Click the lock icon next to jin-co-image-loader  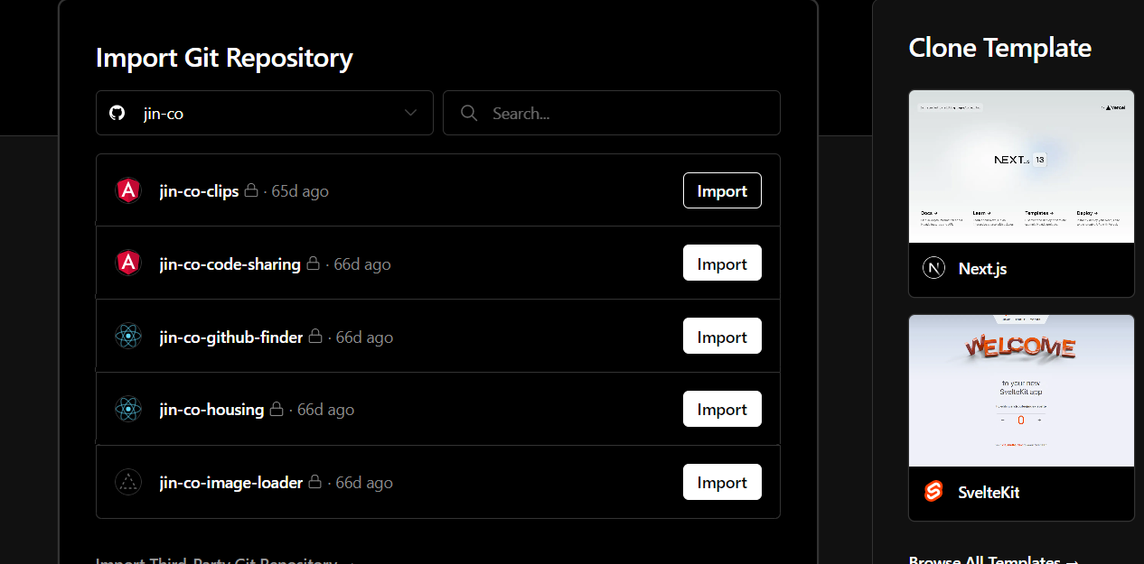tap(315, 482)
